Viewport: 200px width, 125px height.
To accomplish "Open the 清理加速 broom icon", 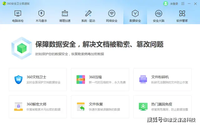I will coord(65,13).
